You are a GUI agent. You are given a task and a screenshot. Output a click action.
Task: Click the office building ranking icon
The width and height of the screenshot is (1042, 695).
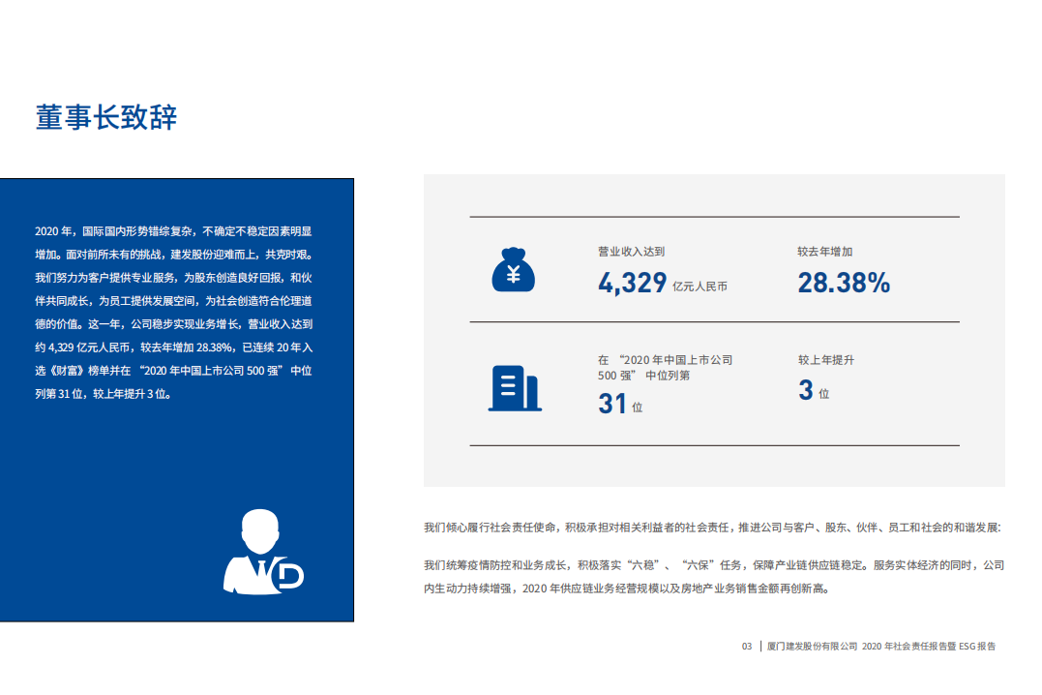click(x=516, y=386)
